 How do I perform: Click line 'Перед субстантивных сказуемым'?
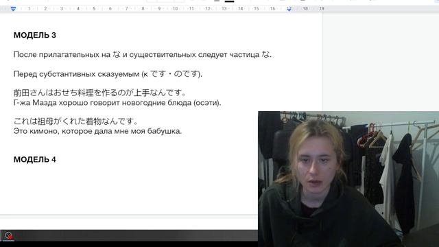coord(108,74)
